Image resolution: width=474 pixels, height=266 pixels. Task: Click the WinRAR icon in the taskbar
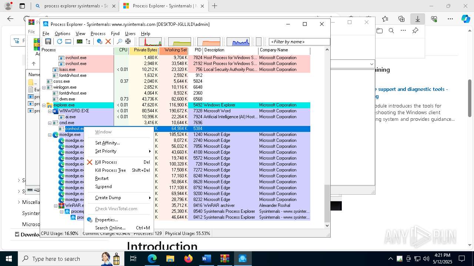point(224,259)
